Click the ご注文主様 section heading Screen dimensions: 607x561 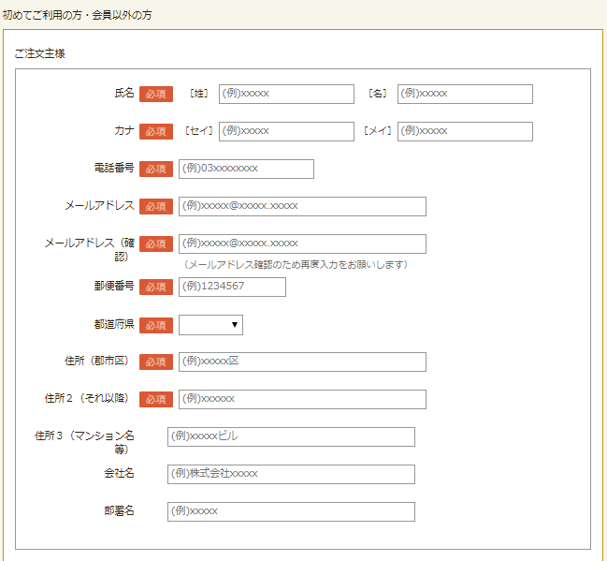(39, 53)
